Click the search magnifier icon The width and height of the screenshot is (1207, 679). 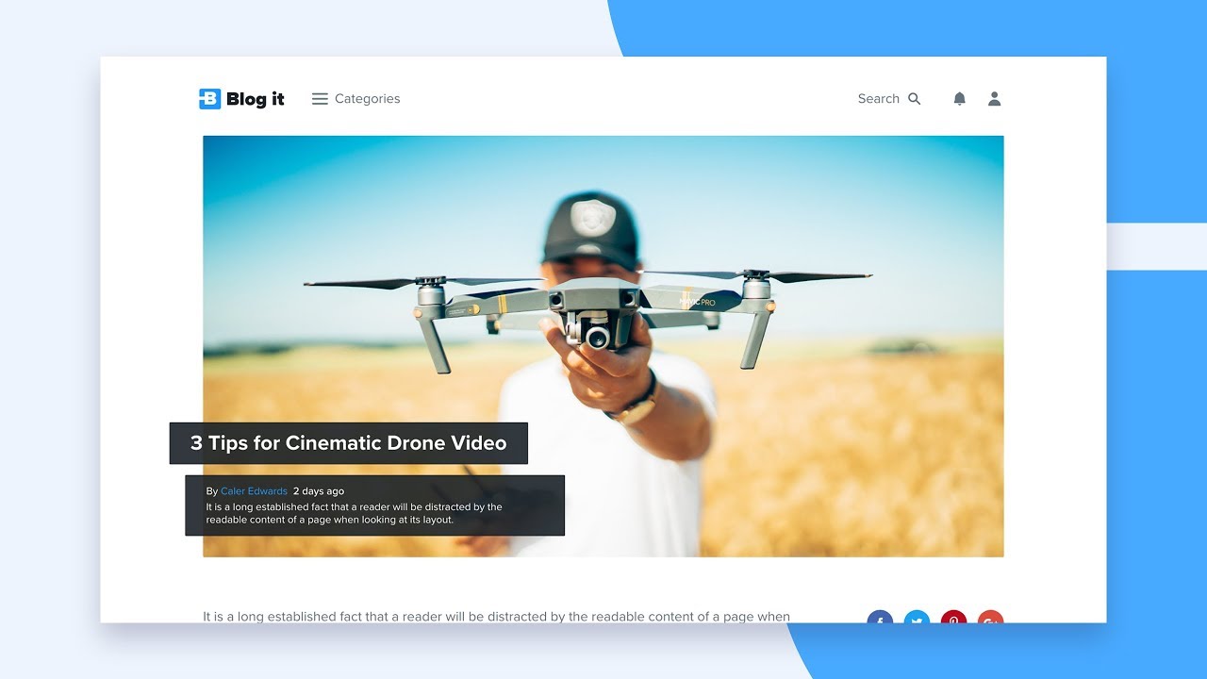coord(914,99)
